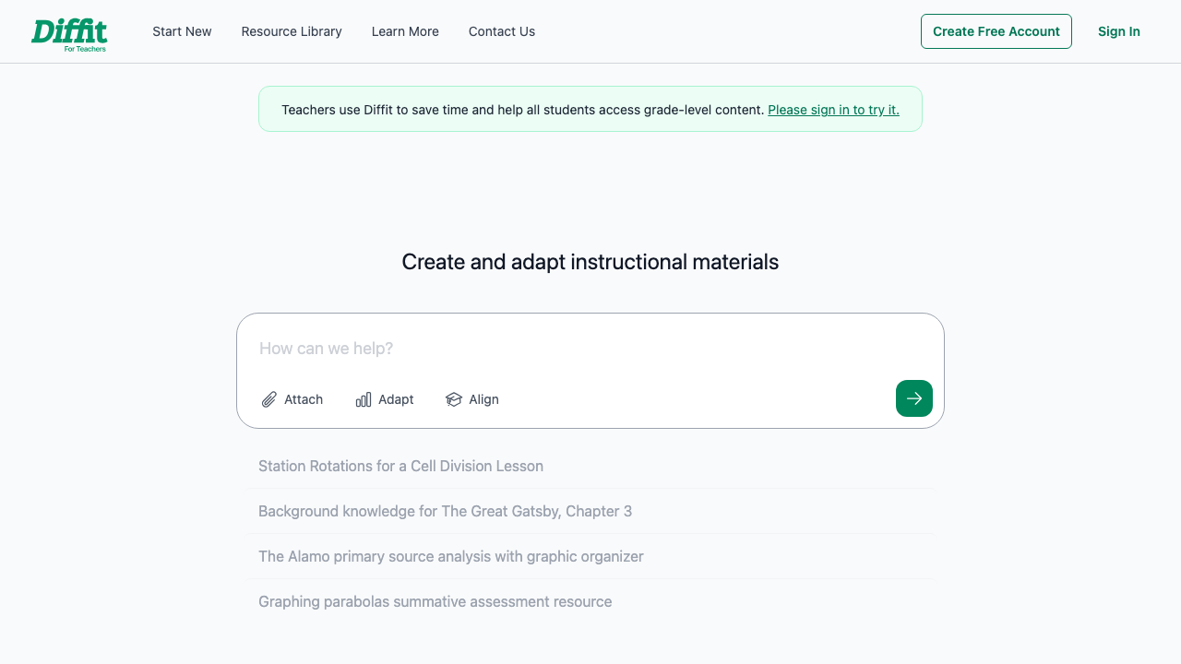
Task: Focus the 'How can we help?' input
Action: tap(572, 349)
